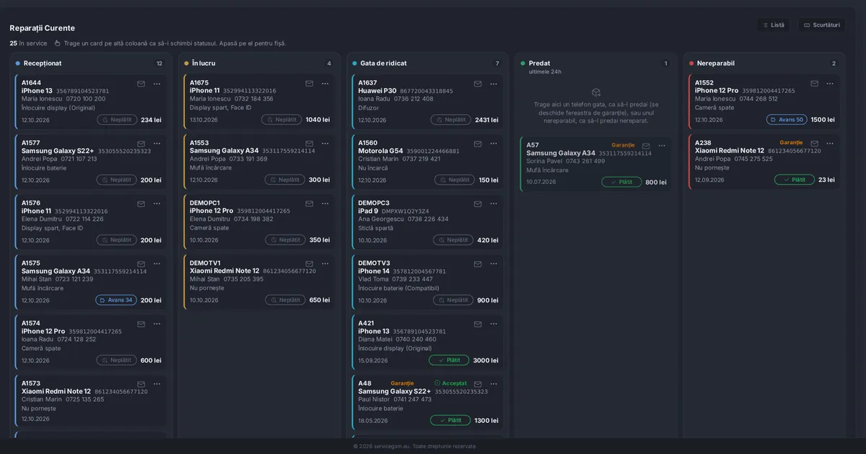Click the Huawei P30 title on card A1637
Viewport: 866px width, 454px height.
click(377, 91)
